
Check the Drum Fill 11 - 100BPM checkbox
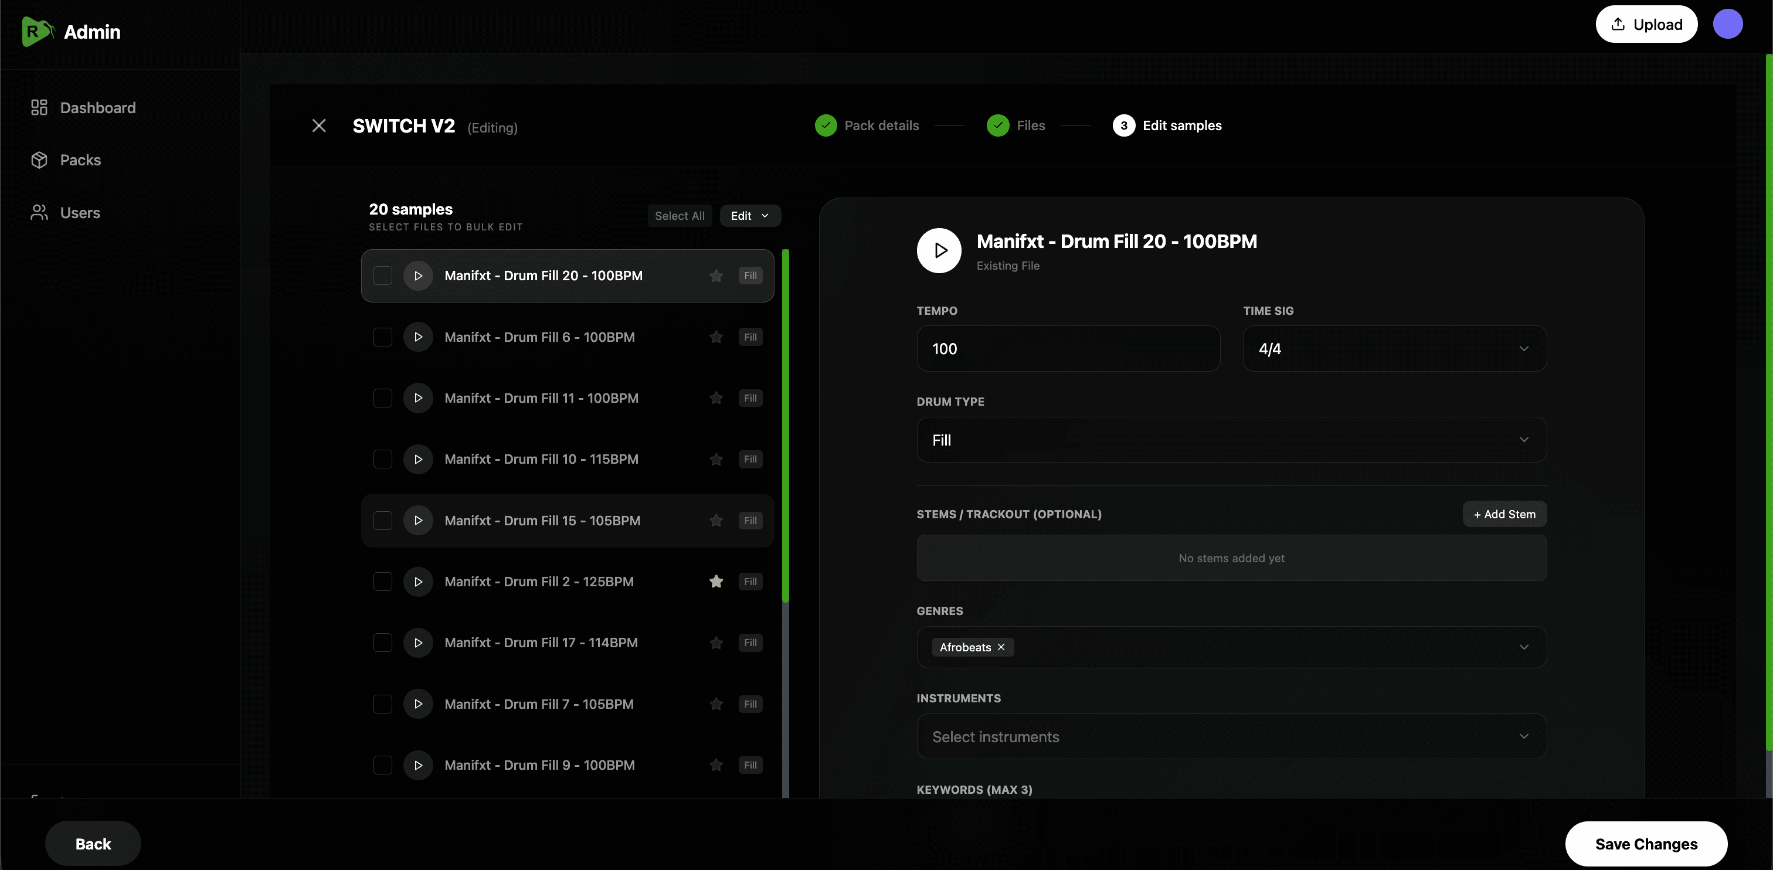383,398
